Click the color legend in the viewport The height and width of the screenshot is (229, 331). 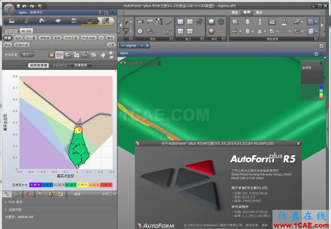321,92
